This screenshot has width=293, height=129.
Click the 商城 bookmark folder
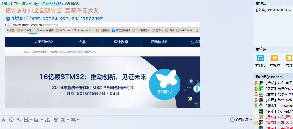[x=170, y=30]
